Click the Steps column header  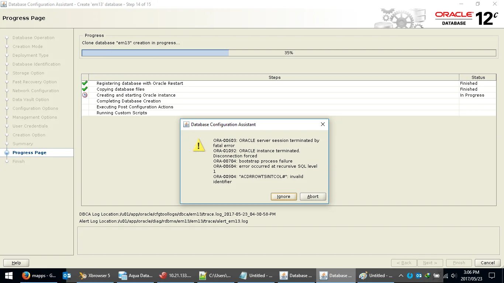pyautogui.click(x=274, y=77)
